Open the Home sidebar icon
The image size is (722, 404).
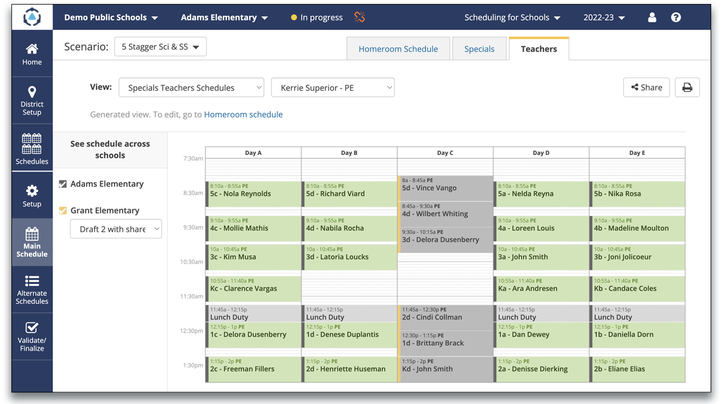coord(32,49)
